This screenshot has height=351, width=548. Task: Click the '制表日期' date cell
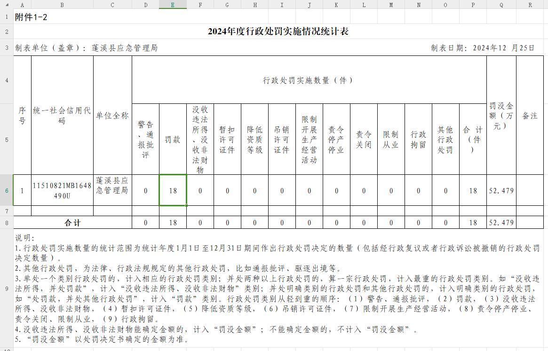(x=483, y=48)
